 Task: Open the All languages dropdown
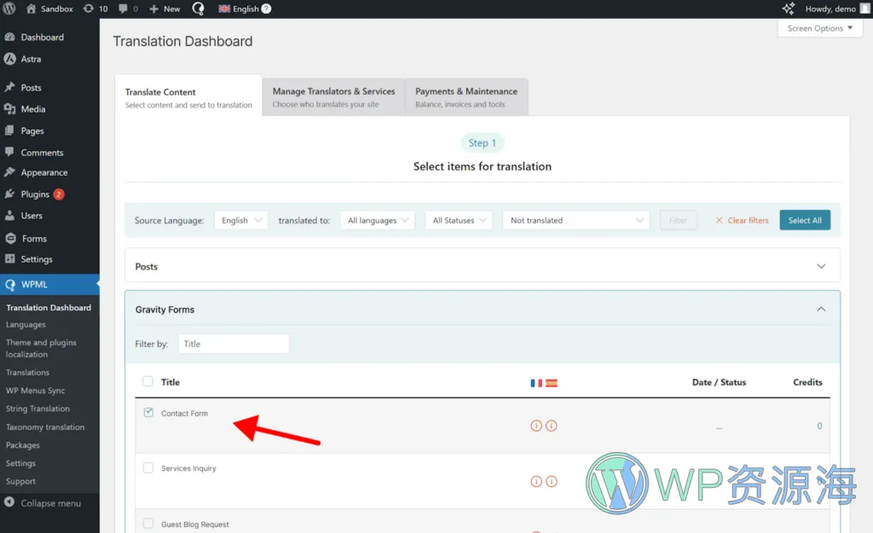point(378,221)
